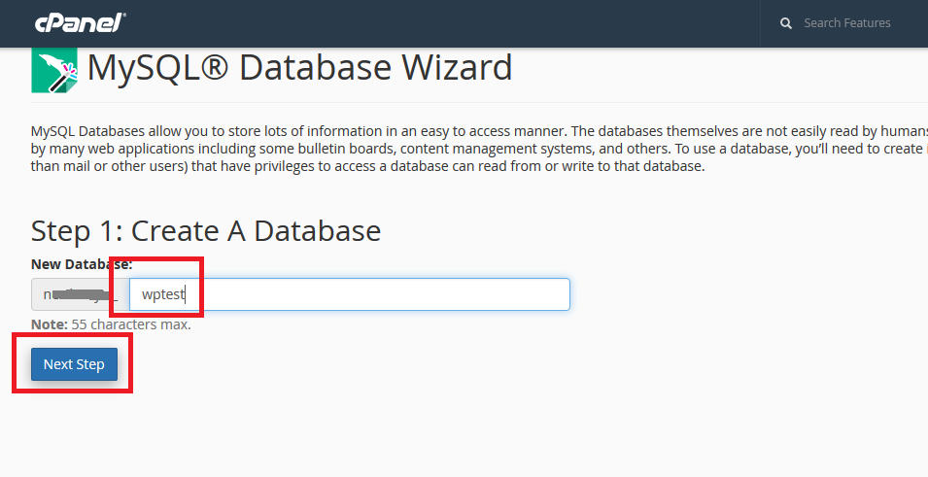This screenshot has height=477, width=928.
Task: Click the database prefix box
Action: click(x=80, y=294)
